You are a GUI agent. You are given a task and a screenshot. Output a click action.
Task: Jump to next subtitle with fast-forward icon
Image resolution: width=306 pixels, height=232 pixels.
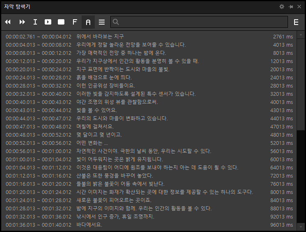[22, 22]
